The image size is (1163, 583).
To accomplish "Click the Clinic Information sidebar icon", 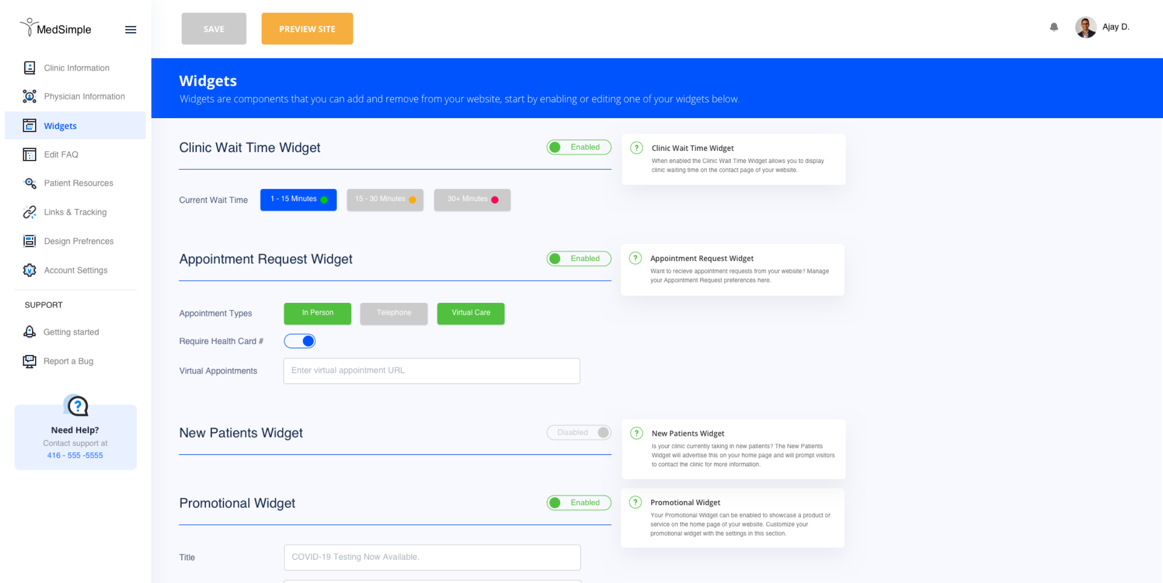I will pyautogui.click(x=29, y=68).
